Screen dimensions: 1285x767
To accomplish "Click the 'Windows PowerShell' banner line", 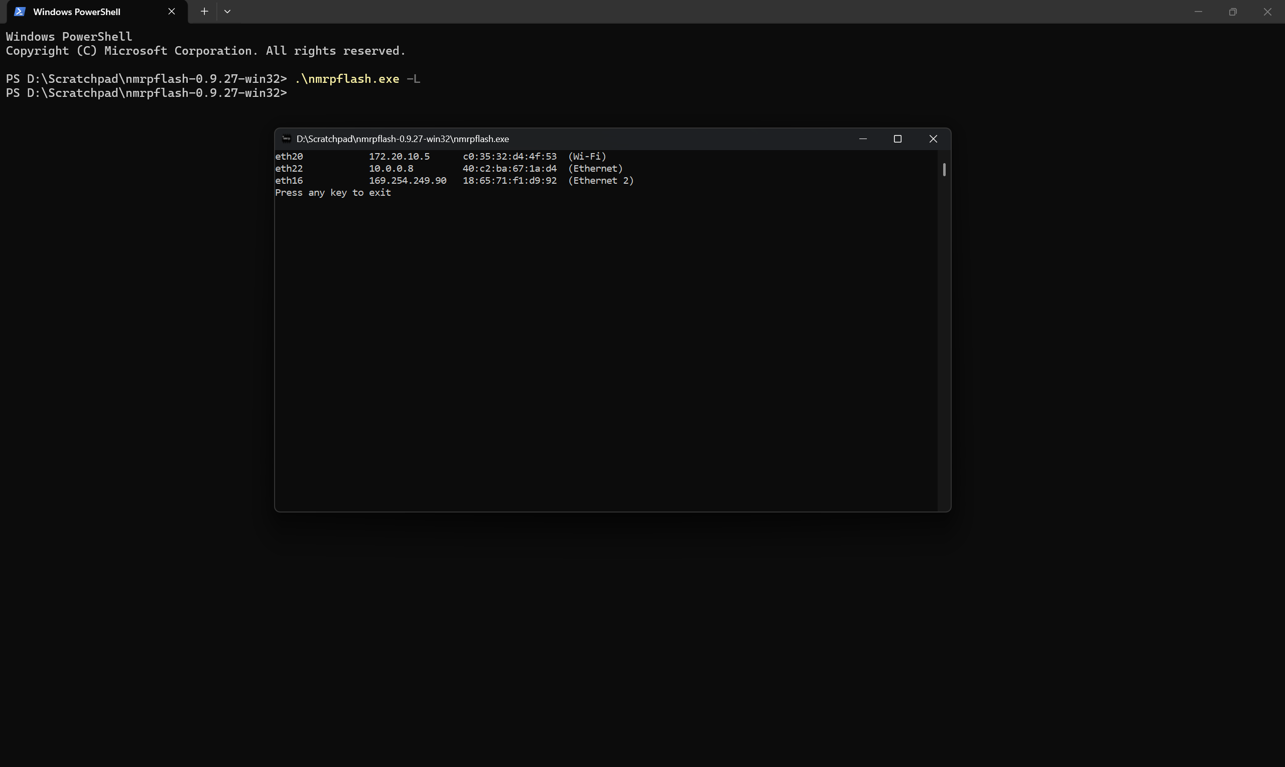I will tap(69, 37).
